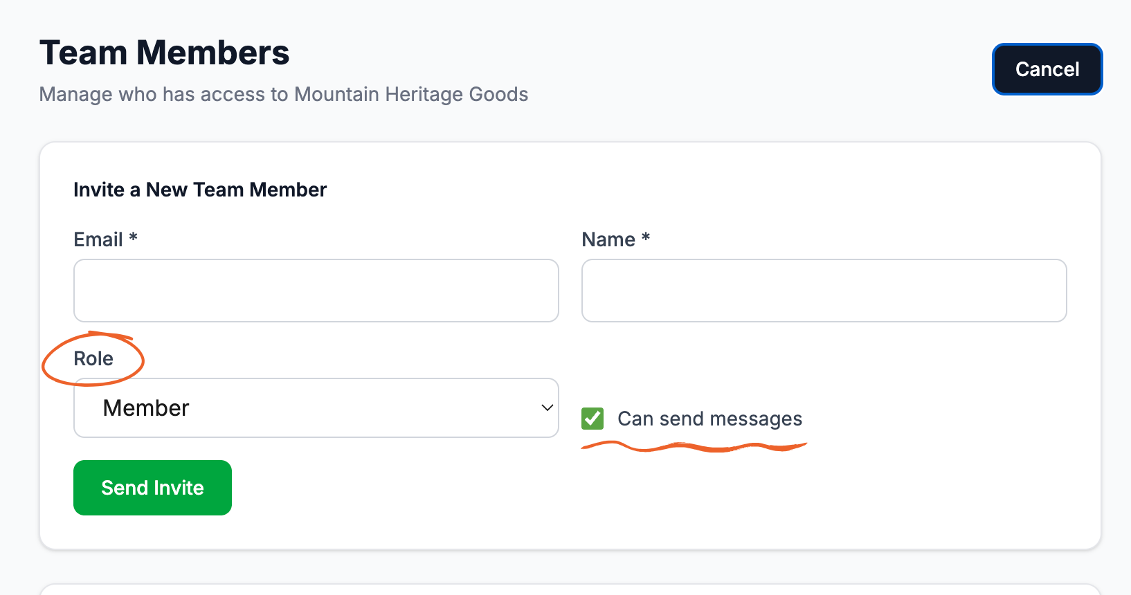The height and width of the screenshot is (595, 1131).
Task: Click the Name field label
Action: [608, 239]
